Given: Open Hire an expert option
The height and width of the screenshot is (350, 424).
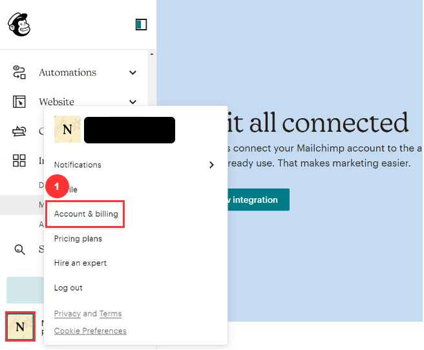Looking at the screenshot, I should coord(80,263).
